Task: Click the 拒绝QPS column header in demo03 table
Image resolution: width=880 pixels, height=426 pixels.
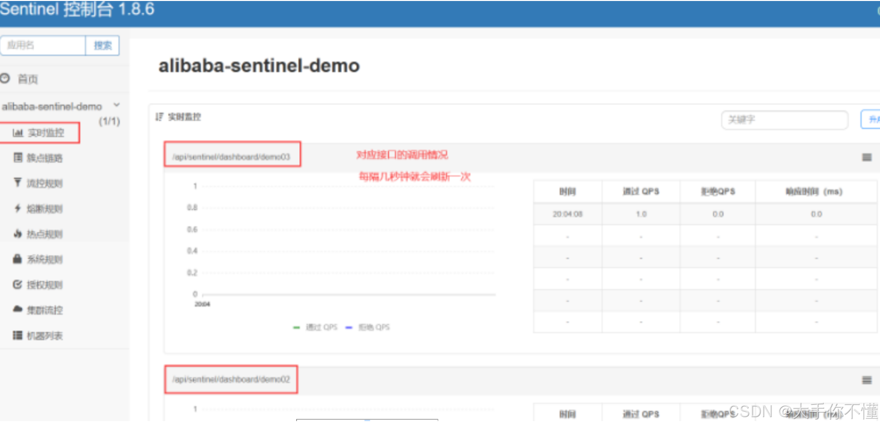Action: [718, 192]
